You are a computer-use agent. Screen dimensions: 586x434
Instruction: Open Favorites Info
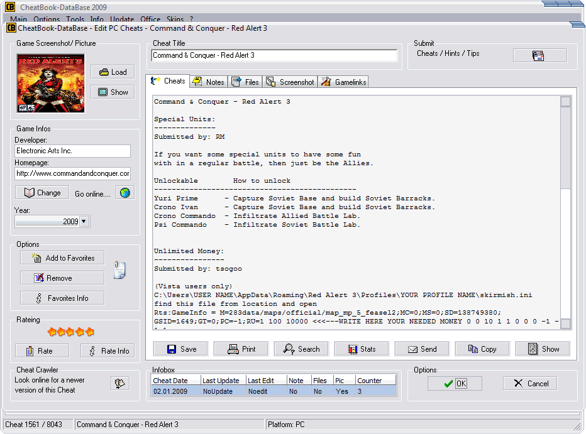(x=62, y=298)
